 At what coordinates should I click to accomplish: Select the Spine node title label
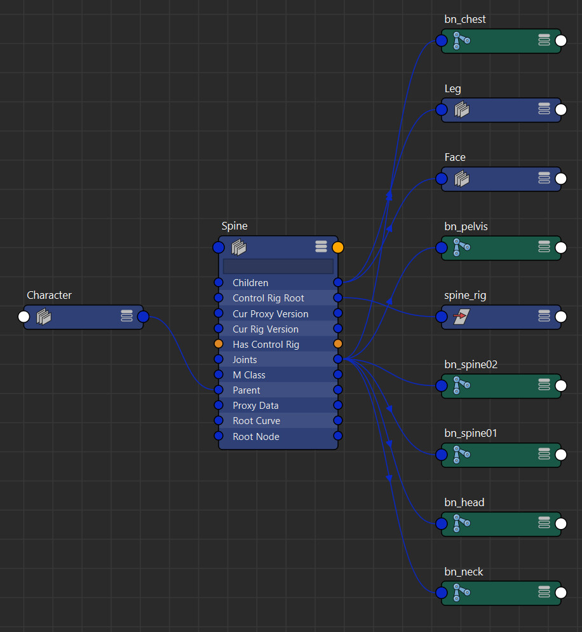234,226
